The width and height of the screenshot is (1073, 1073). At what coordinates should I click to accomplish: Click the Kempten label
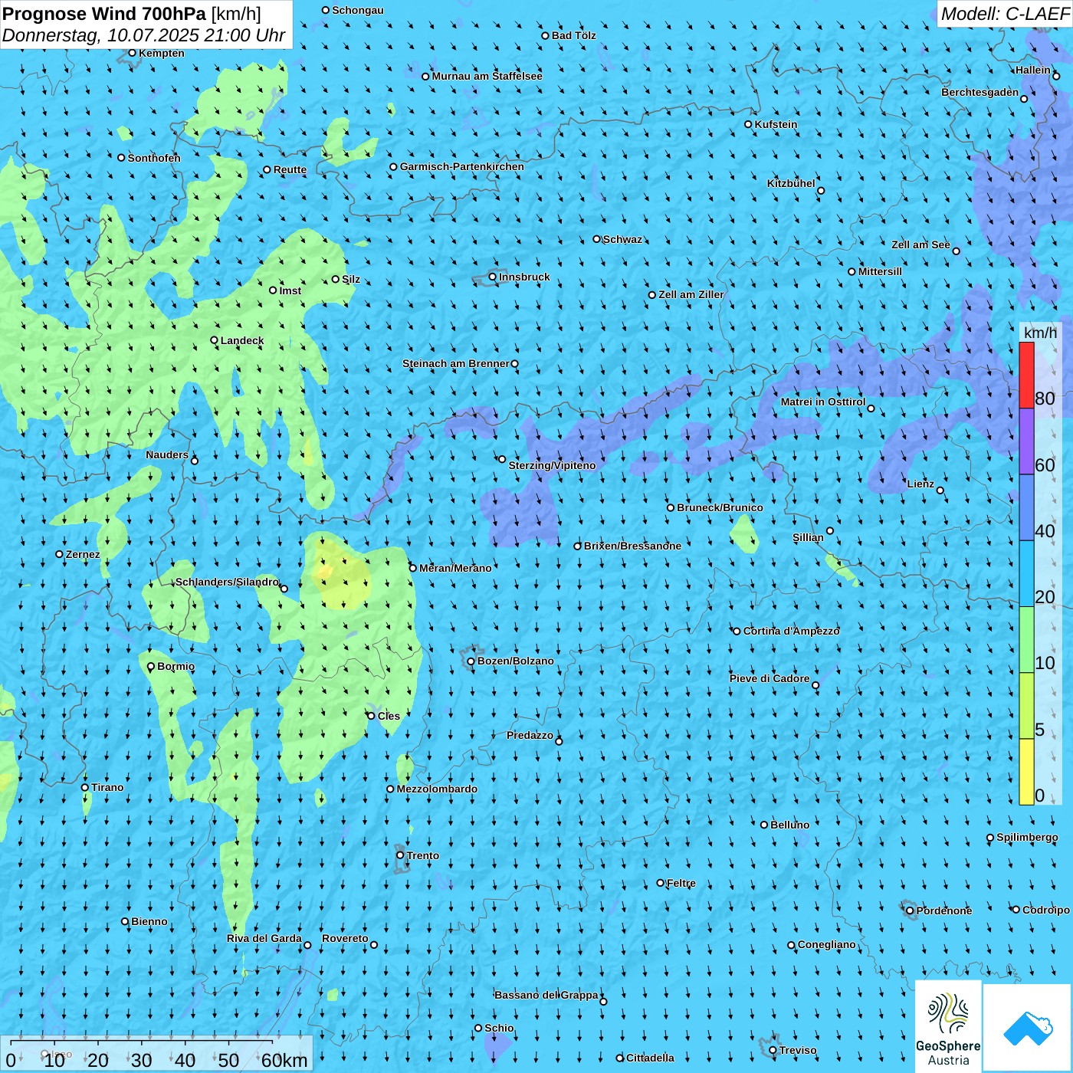click(x=162, y=53)
